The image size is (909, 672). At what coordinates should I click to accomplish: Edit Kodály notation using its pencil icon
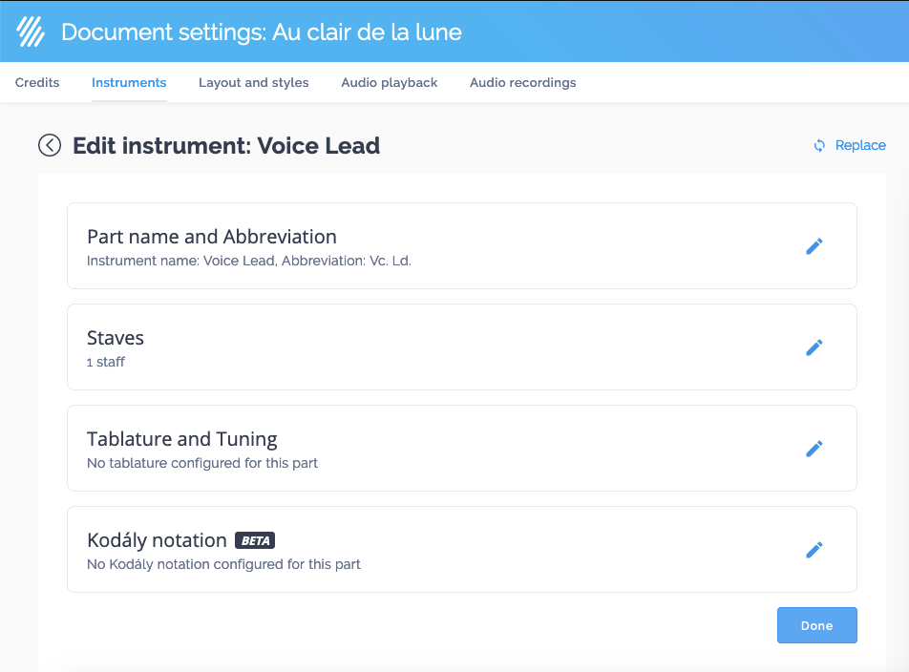click(814, 549)
